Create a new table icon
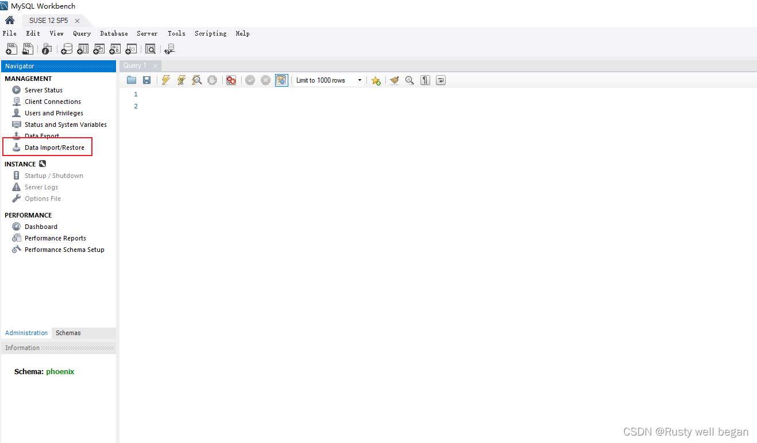 (x=83, y=49)
